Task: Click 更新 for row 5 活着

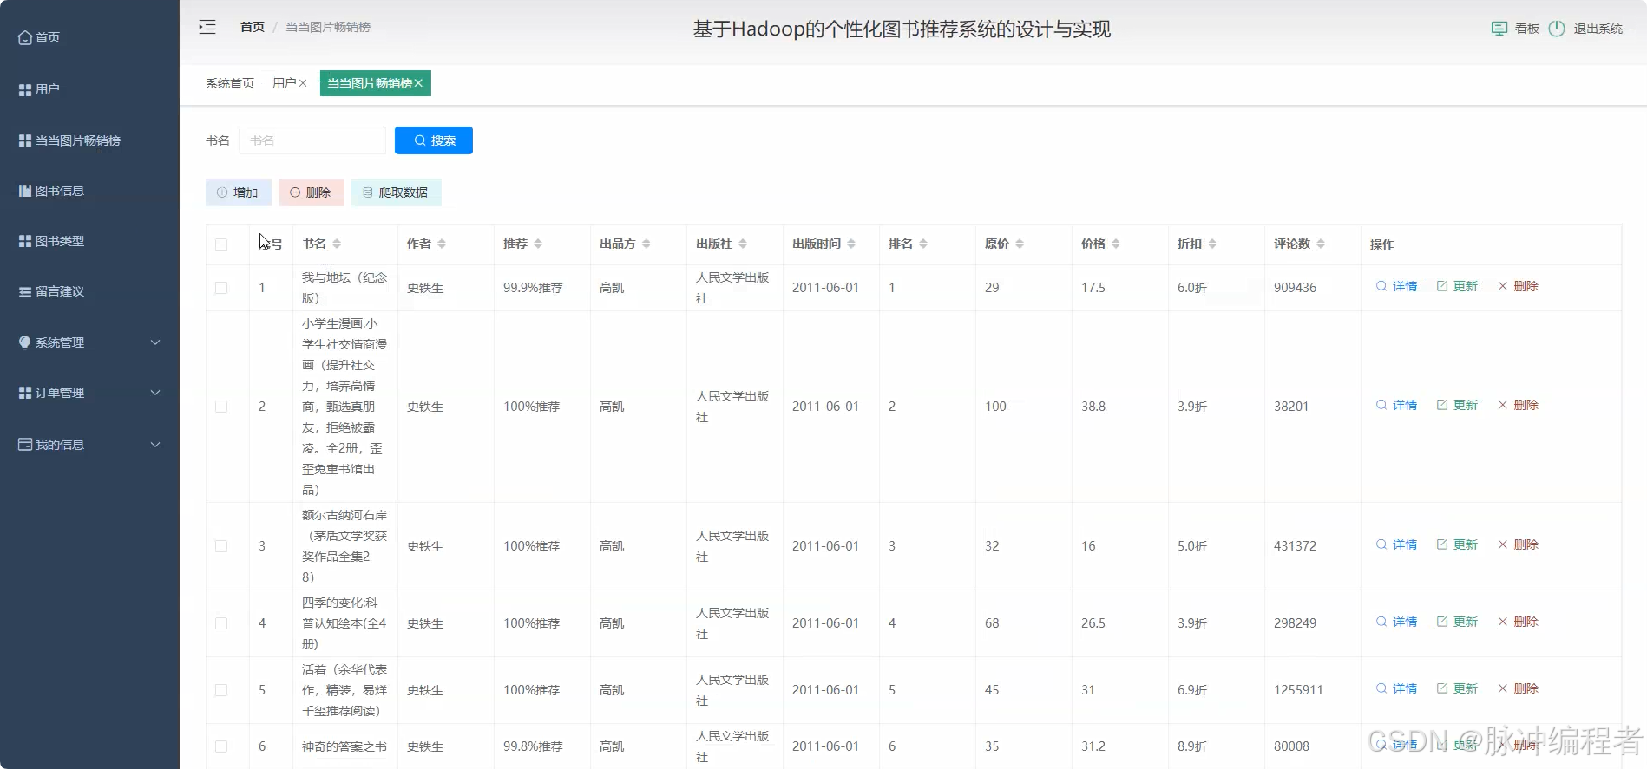Action: [1457, 688]
